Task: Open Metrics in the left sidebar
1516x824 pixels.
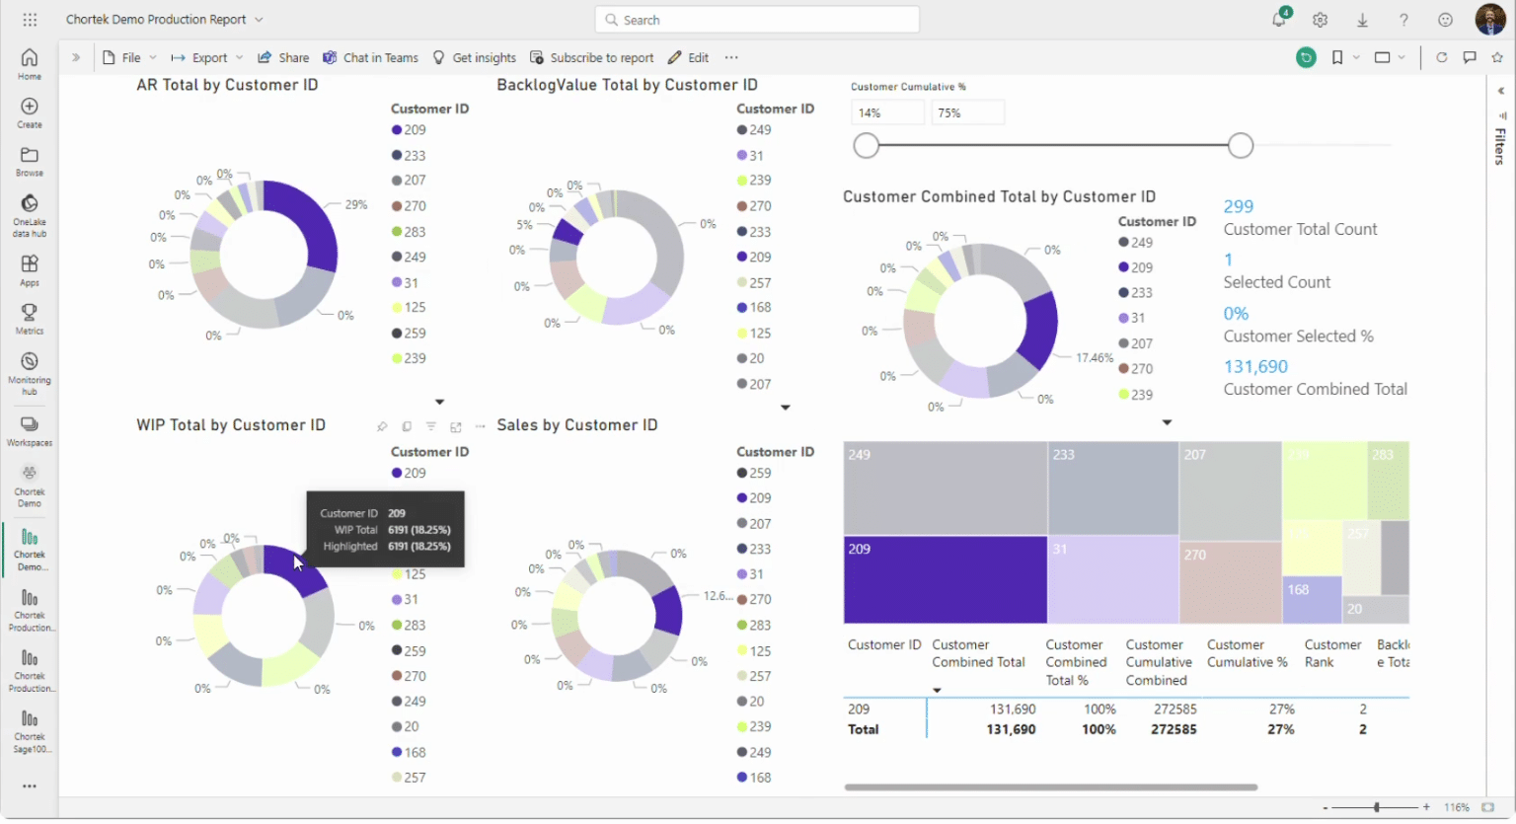Action: (30, 319)
